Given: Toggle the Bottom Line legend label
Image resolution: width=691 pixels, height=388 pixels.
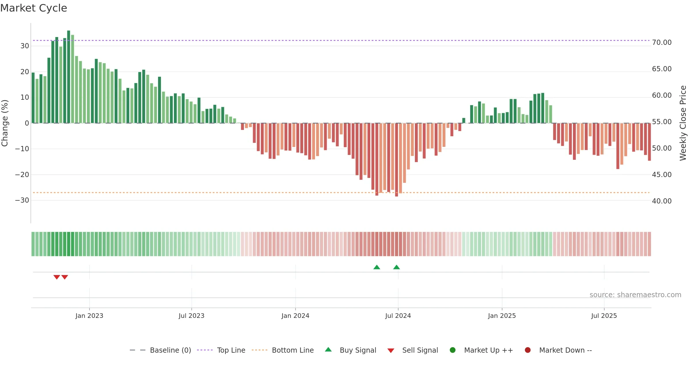Looking at the screenshot, I should 293,350.
